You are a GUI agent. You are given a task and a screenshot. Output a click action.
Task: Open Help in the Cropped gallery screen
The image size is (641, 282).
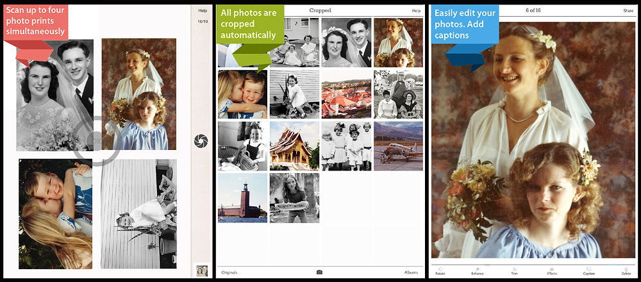coord(416,11)
